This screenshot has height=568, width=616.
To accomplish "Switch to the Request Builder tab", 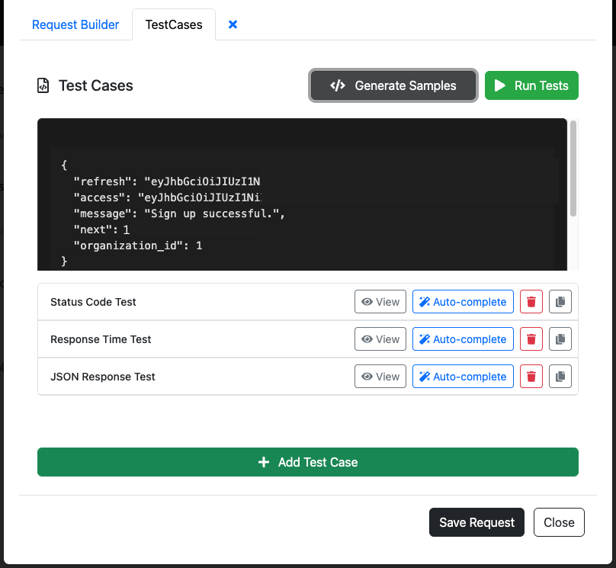I will point(75,24).
